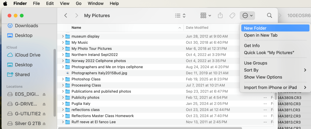Open the group-by grid view dropdown
Image resolution: width=311 pixels, height=129 pixels.
tap(206, 16)
